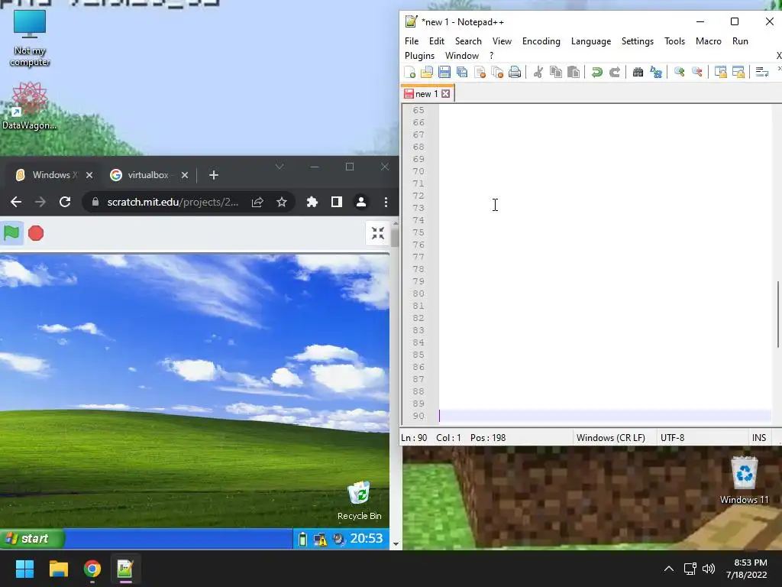
Task: Click the Save All toolbar icon
Action: (462, 72)
